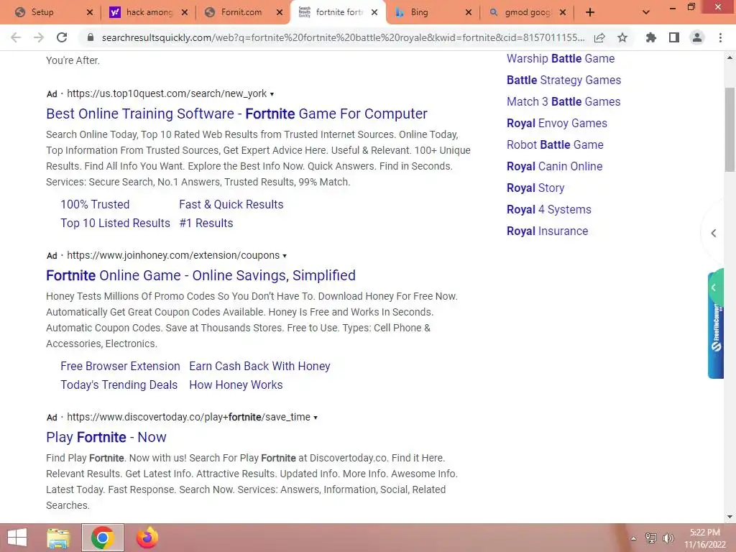The width and height of the screenshot is (736, 552).
Task: Close the fortnite search tab
Action: point(374,13)
